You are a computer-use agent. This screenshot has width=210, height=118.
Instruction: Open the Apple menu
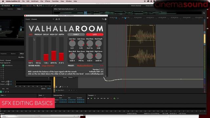pos(3,1)
